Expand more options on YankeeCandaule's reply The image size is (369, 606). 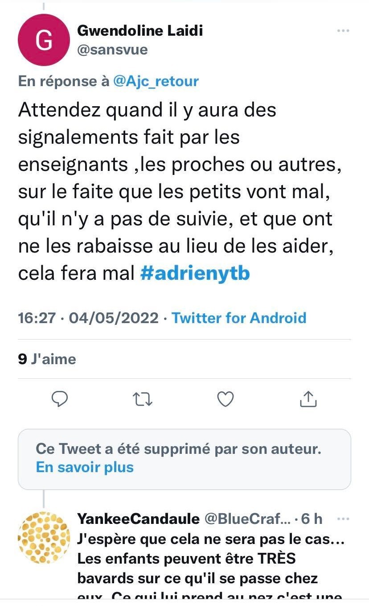click(x=343, y=519)
